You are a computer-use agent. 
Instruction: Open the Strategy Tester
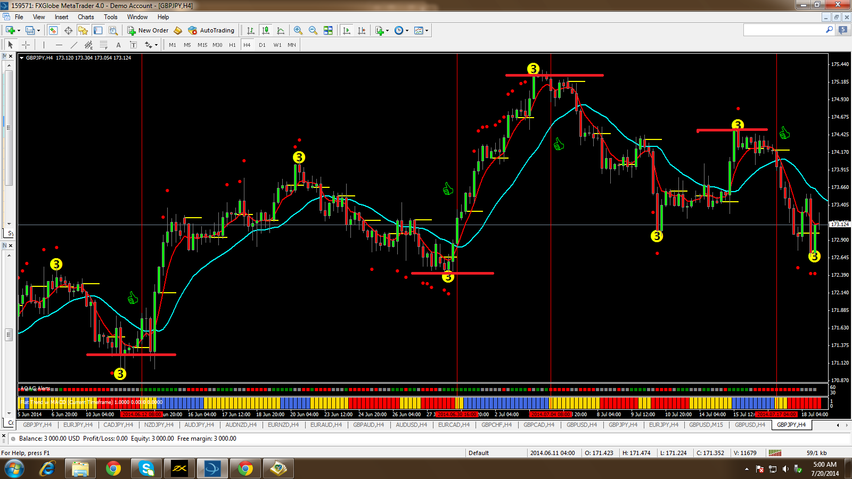[x=113, y=30]
